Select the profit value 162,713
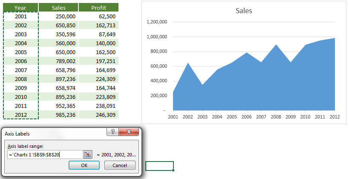The image size is (349, 179). pos(98,26)
